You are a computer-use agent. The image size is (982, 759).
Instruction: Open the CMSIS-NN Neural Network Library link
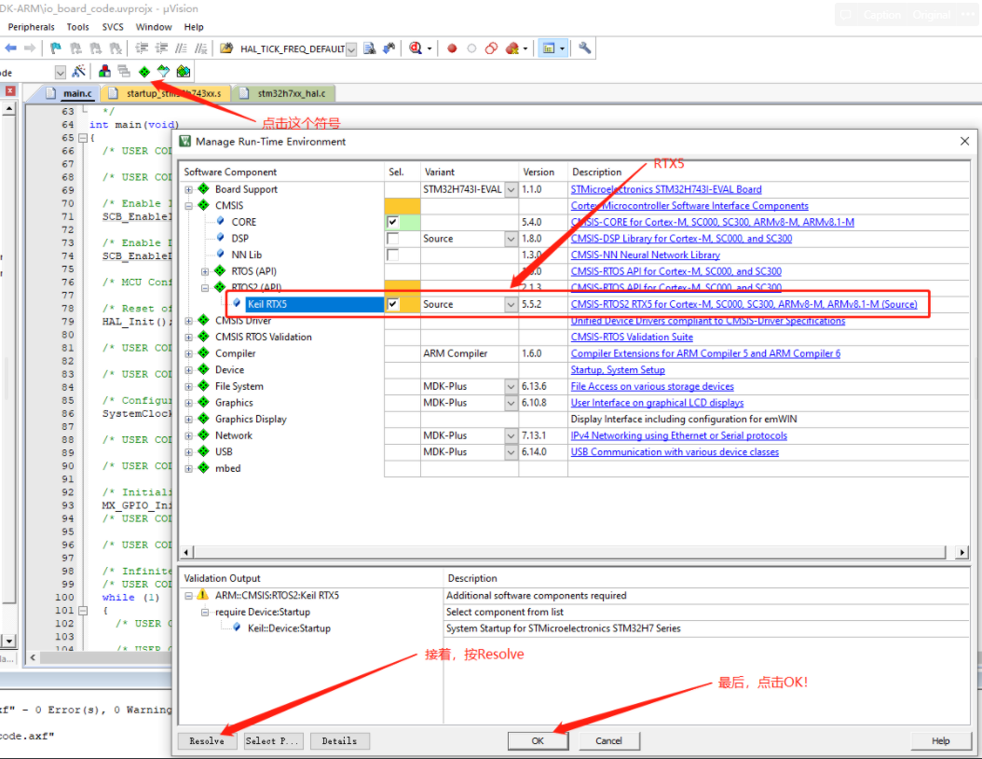pyautogui.click(x=645, y=255)
